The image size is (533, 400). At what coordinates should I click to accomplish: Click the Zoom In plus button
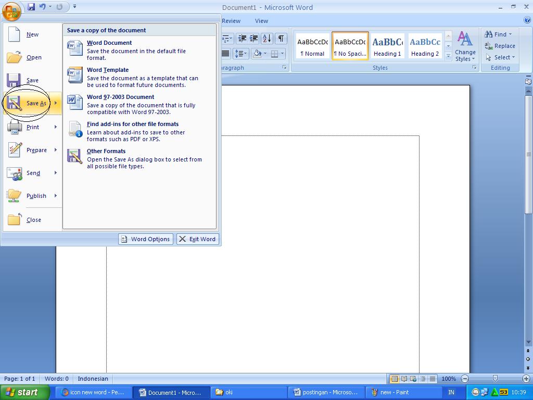pyautogui.click(x=526, y=379)
